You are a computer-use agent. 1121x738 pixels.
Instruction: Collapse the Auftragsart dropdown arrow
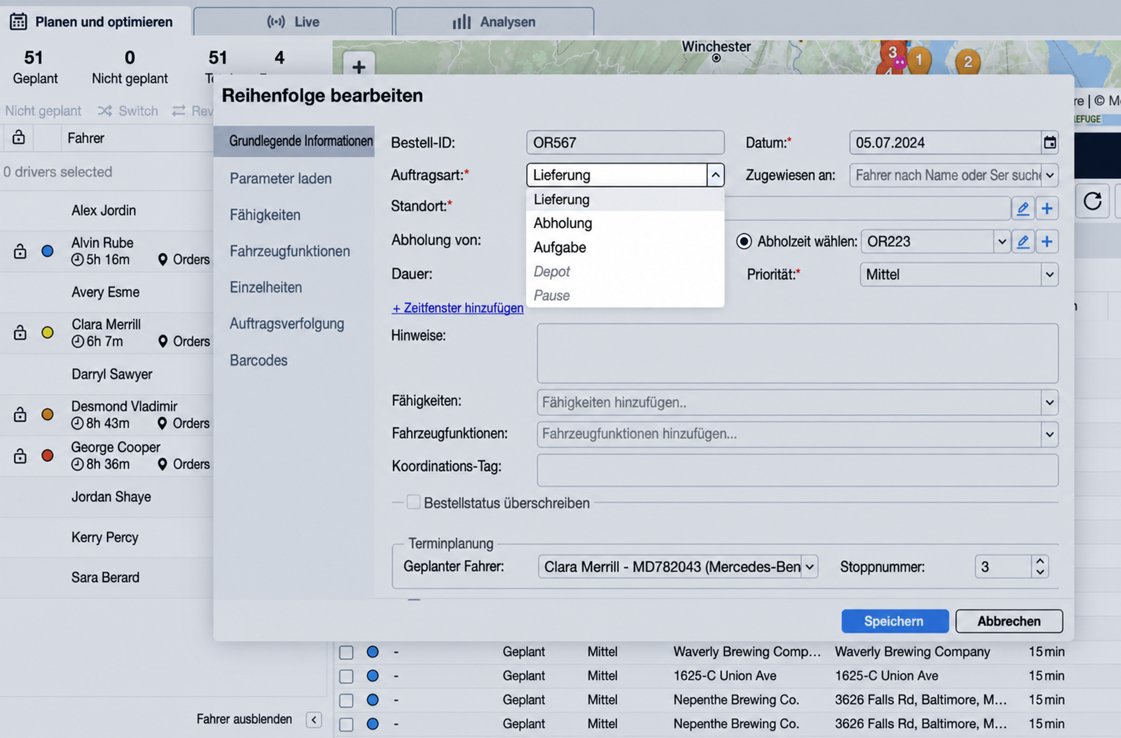coord(715,175)
